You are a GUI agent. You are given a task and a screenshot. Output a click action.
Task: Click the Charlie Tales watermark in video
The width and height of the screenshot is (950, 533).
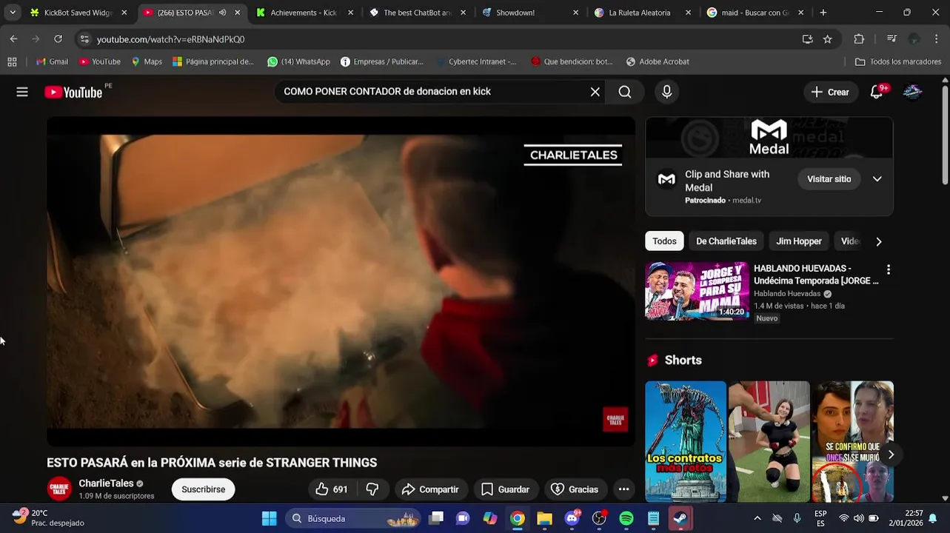coord(615,420)
